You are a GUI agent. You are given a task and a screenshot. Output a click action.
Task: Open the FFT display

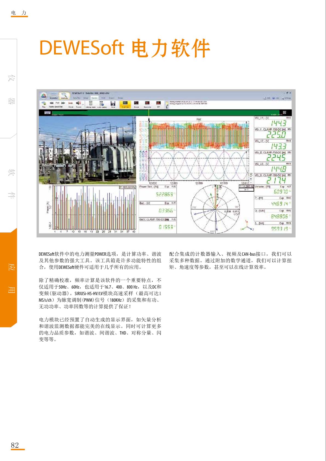pos(158,104)
